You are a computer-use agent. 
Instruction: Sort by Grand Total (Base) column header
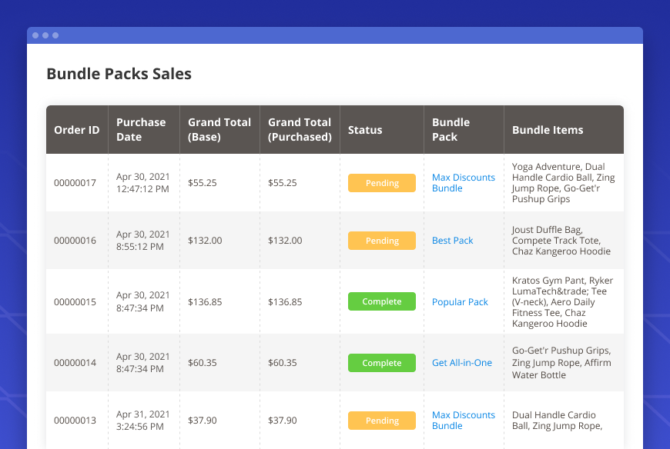[x=219, y=130]
